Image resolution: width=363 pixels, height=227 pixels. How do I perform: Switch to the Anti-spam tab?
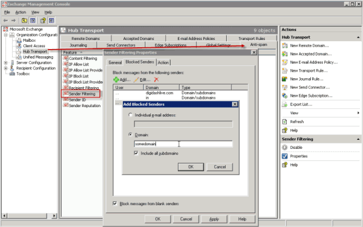pyautogui.click(x=258, y=45)
